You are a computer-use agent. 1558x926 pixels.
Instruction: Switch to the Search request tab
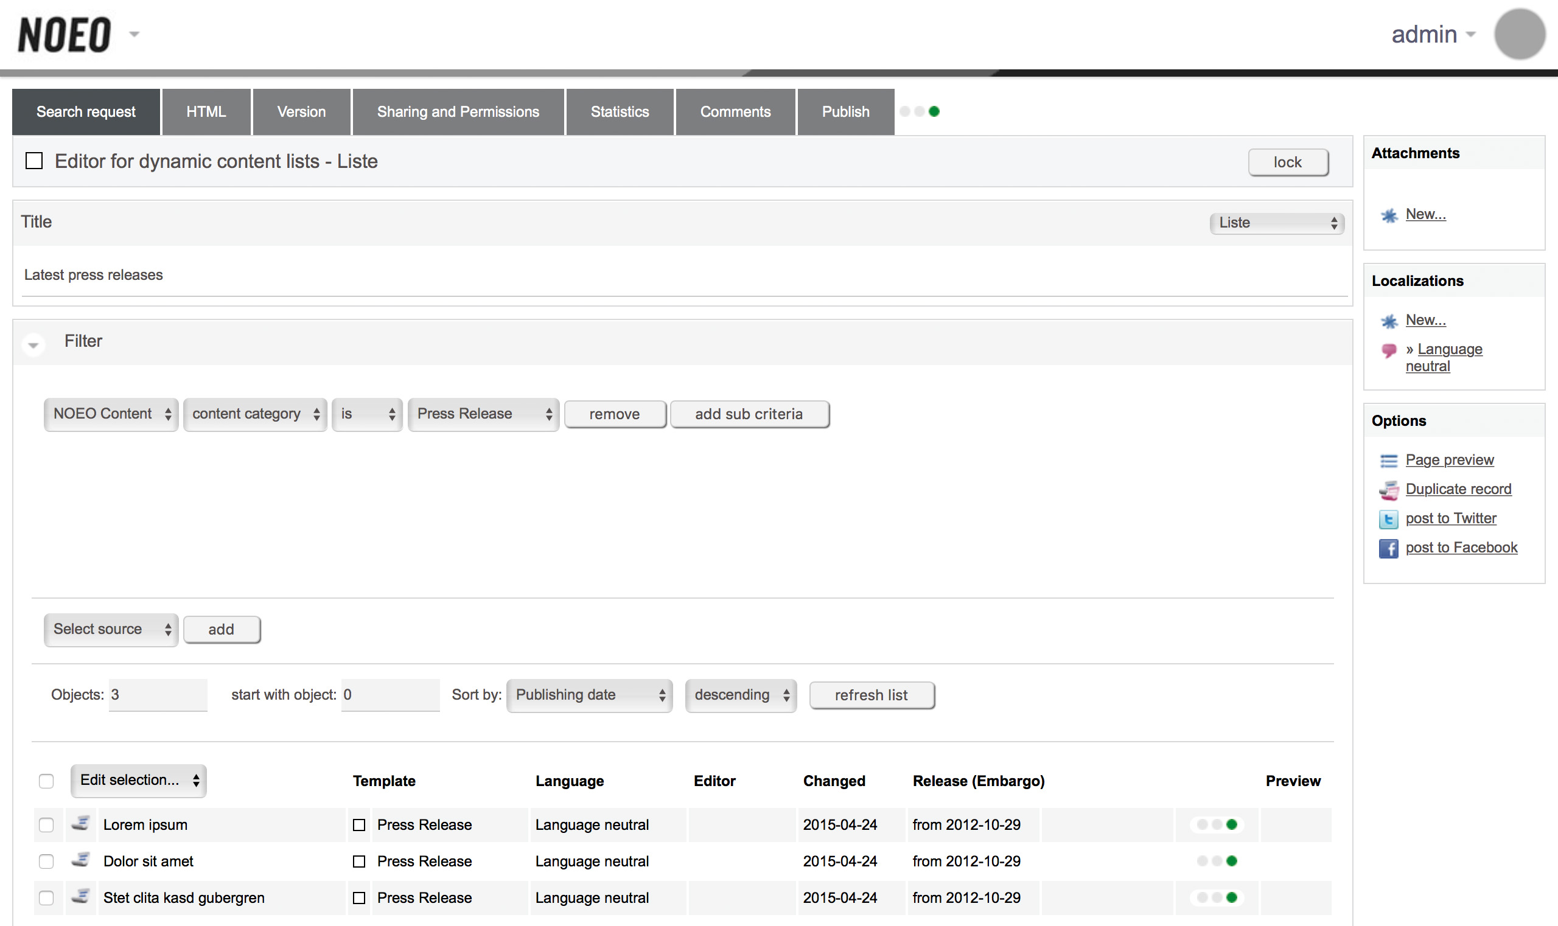86,112
